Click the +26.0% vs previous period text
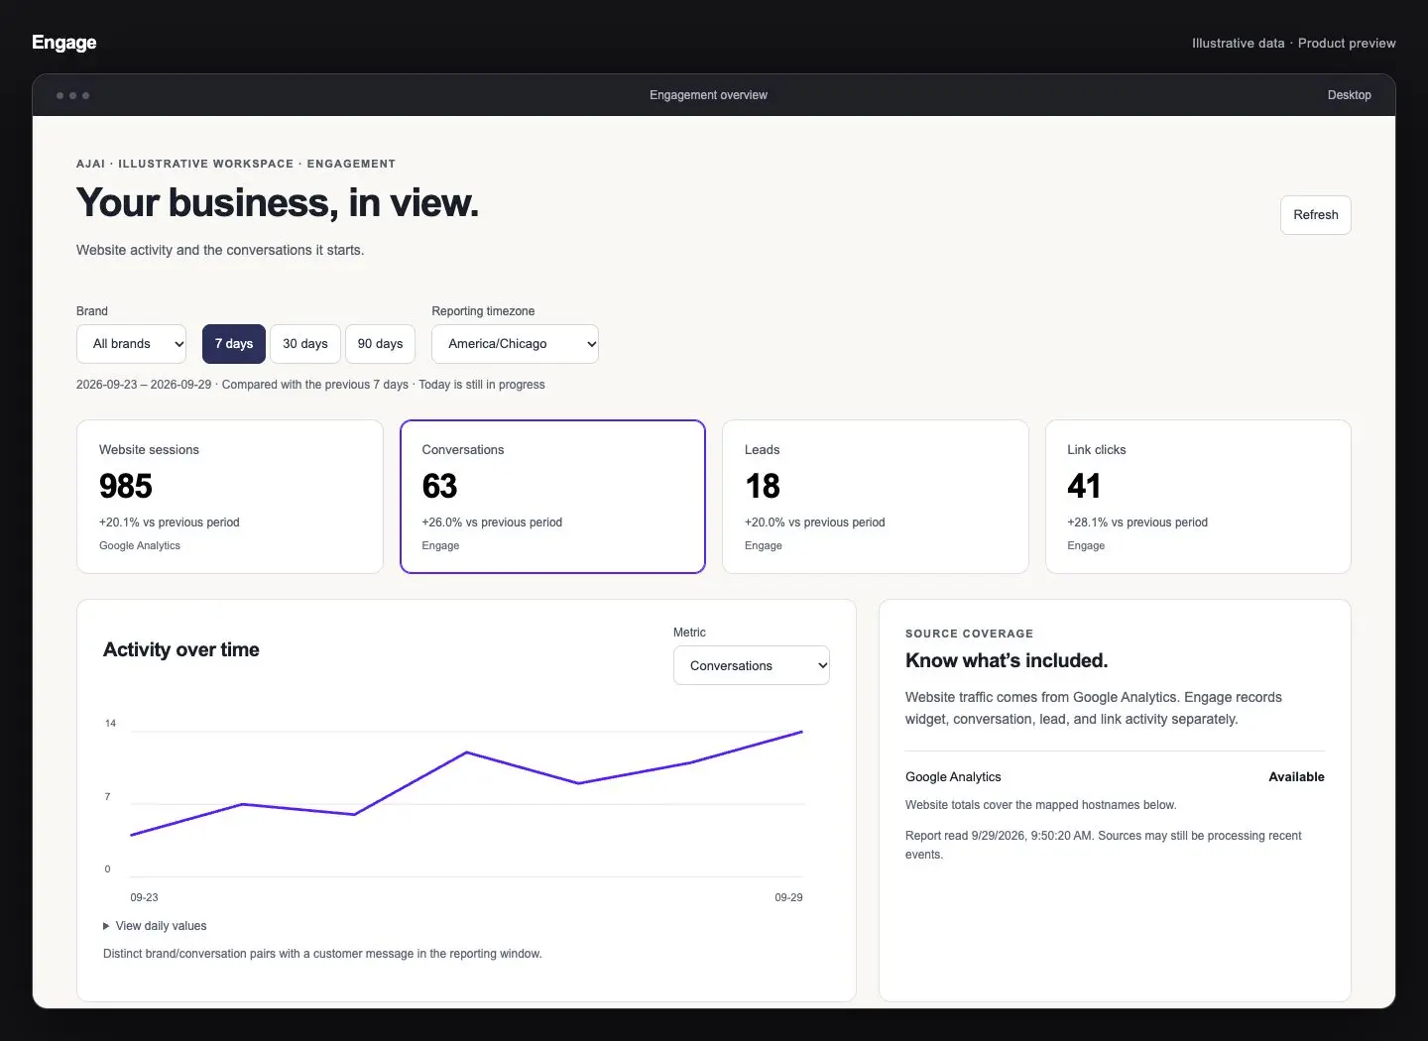Viewport: 1428px width, 1041px height. [x=492, y=522]
